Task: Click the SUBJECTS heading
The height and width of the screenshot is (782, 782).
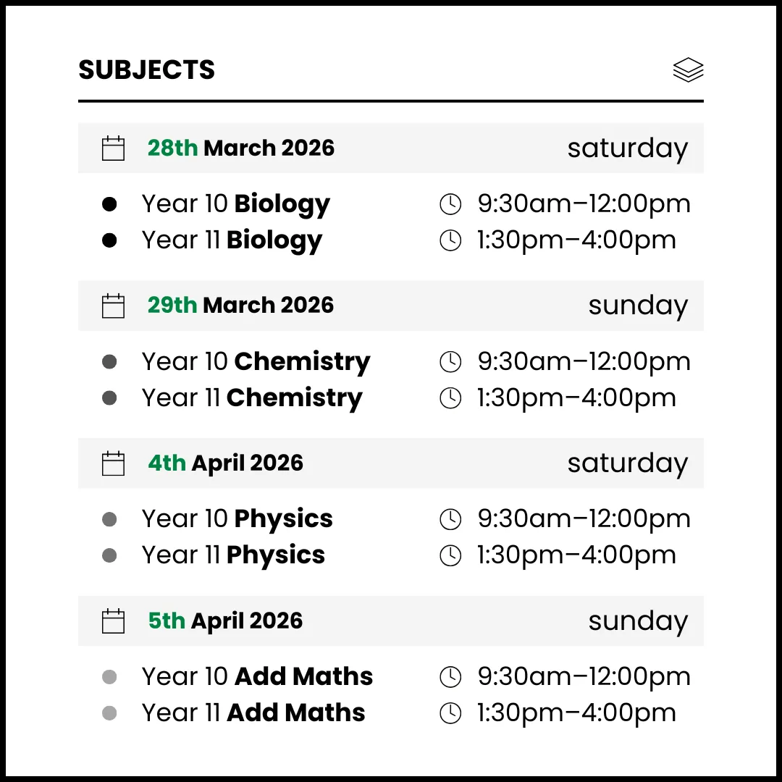Action: 147,70
